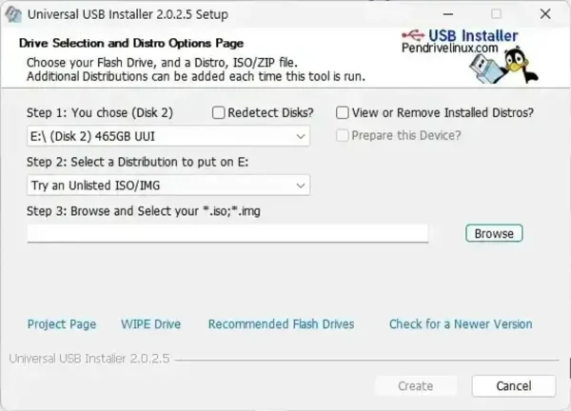Click the Cancel button
Viewport: 571px width, 411px height.
(x=514, y=386)
